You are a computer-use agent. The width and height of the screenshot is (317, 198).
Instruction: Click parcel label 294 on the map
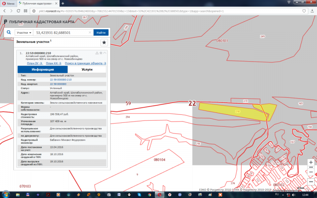tap(128, 117)
